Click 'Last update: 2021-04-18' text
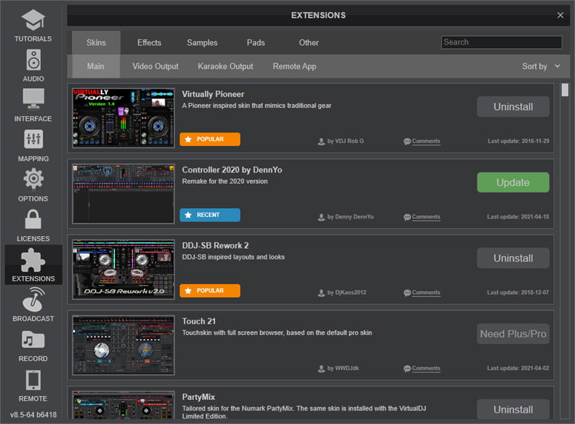 click(517, 217)
